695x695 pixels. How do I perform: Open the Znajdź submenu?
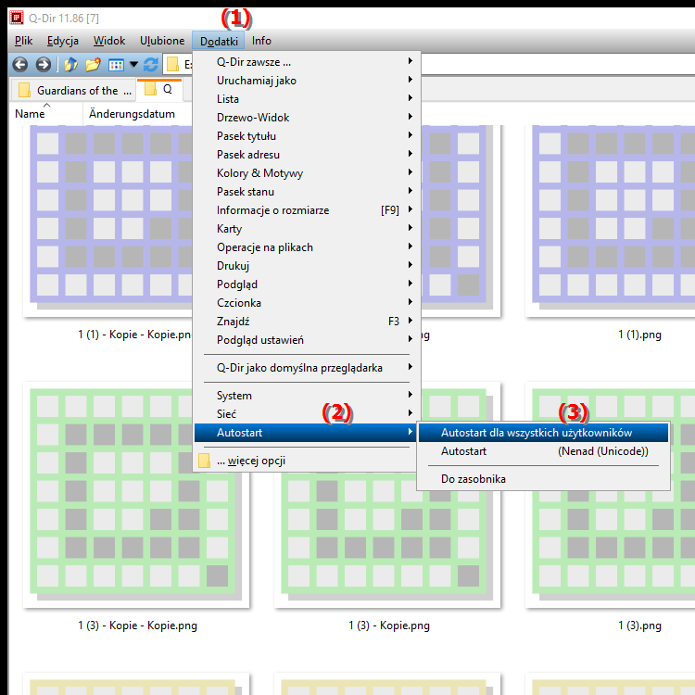click(x=307, y=322)
